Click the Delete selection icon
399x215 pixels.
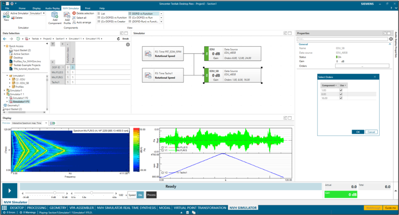pyautogui.click(x=74, y=13)
